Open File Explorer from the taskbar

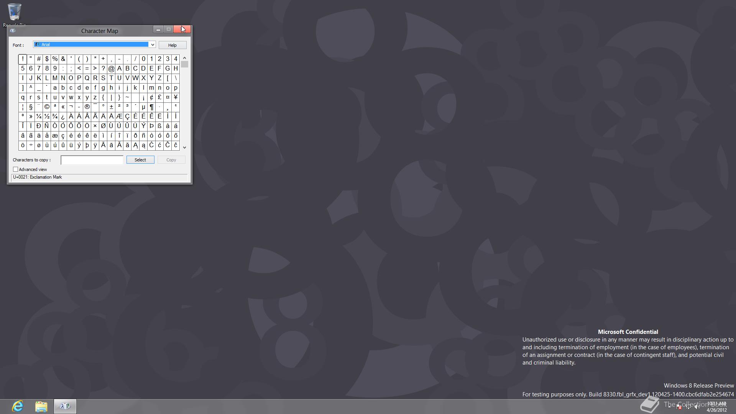pos(41,406)
